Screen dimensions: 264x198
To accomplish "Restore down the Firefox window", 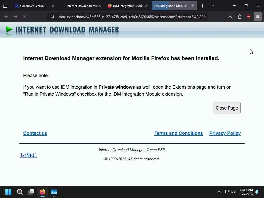I will tap(246, 6).
